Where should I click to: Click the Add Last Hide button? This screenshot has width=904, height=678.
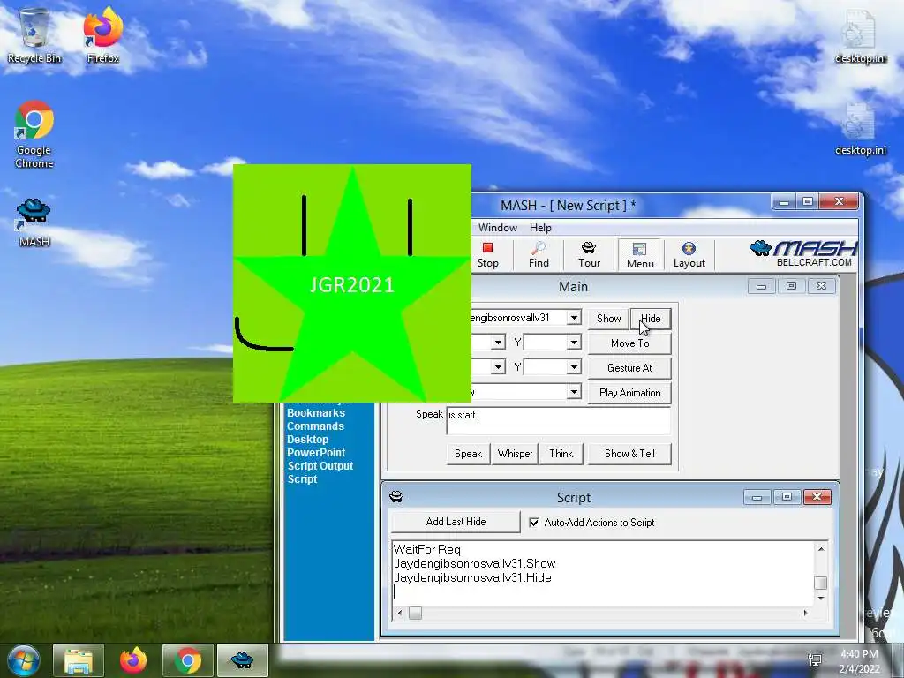(456, 522)
